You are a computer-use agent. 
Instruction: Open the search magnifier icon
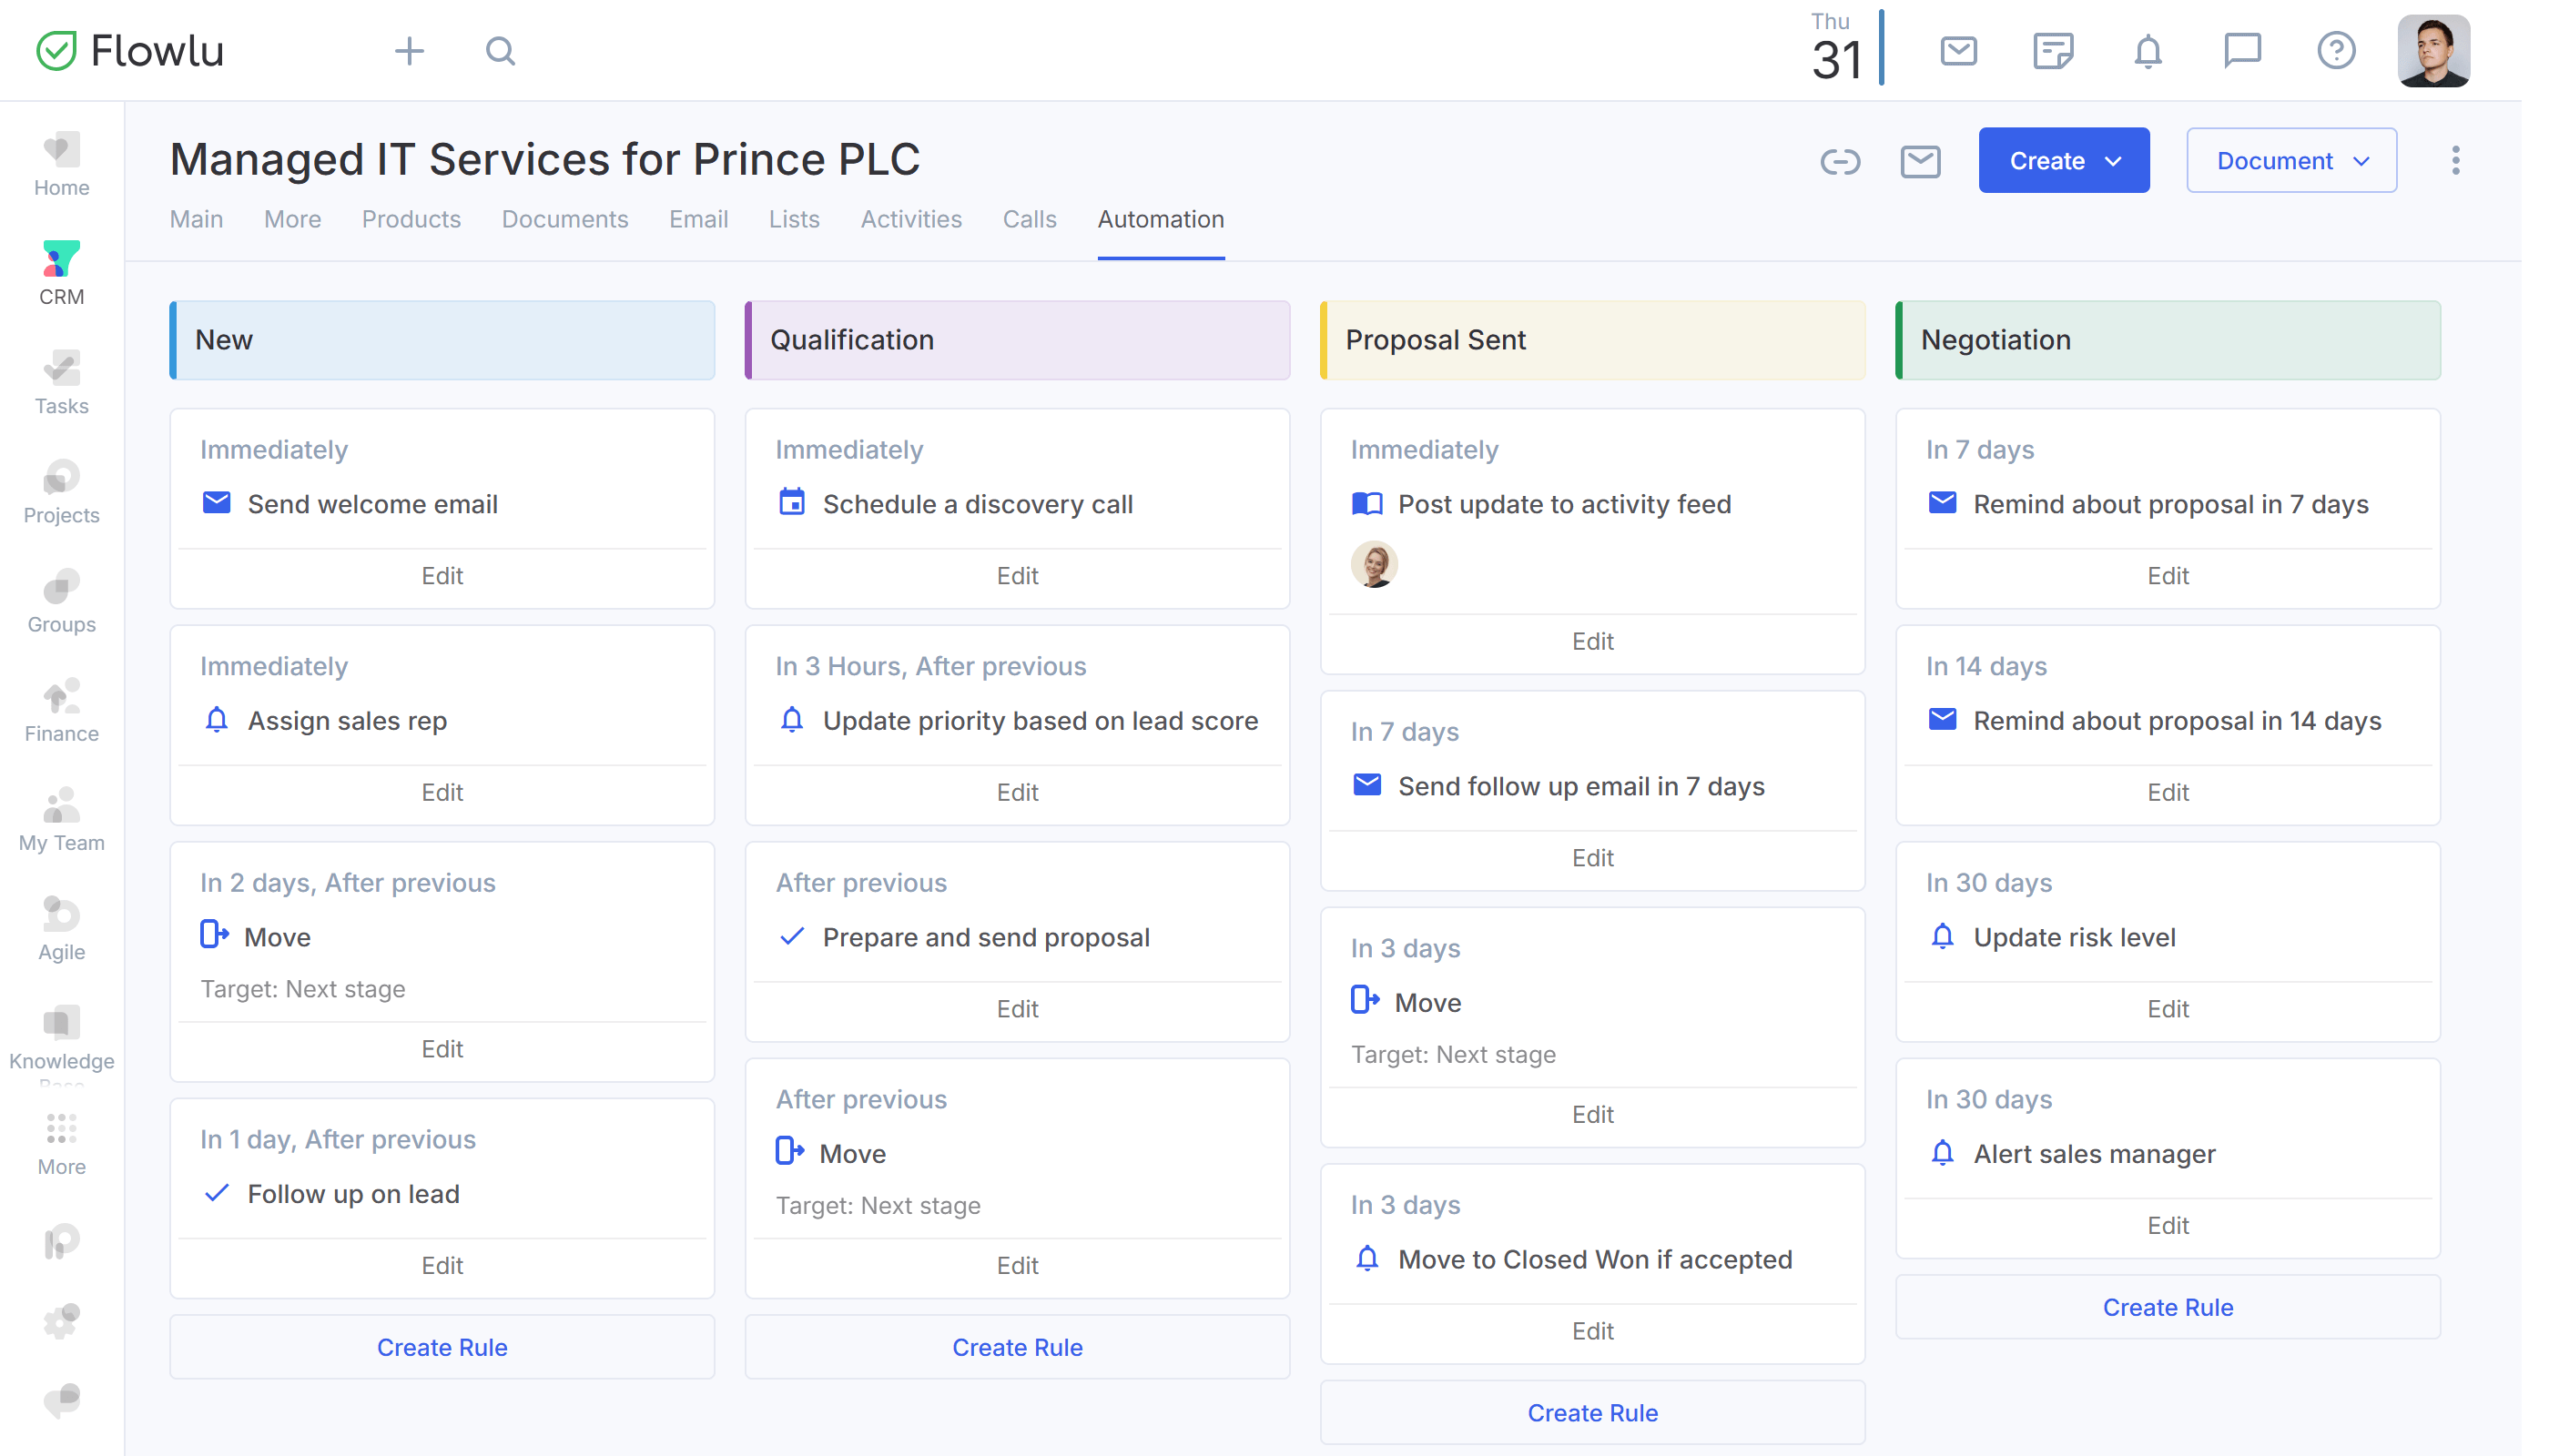[500, 51]
